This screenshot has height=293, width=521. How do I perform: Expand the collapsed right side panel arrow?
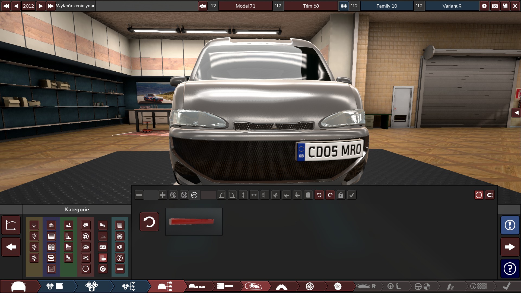516,113
